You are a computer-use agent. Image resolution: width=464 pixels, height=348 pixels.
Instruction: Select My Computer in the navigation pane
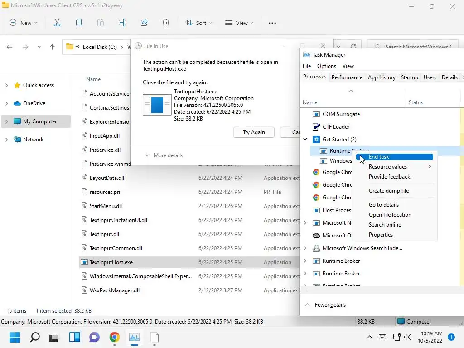click(x=36, y=121)
